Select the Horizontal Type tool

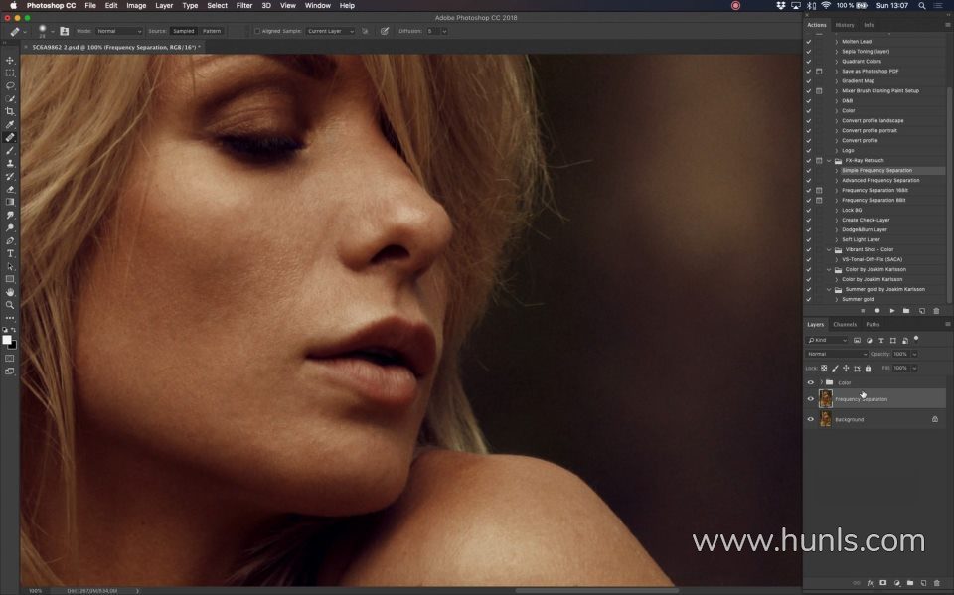[x=10, y=253]
